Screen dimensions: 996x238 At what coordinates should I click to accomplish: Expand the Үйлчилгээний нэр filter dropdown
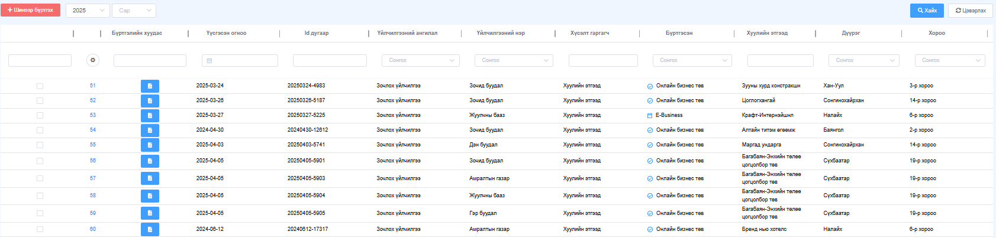click(514, 60)
